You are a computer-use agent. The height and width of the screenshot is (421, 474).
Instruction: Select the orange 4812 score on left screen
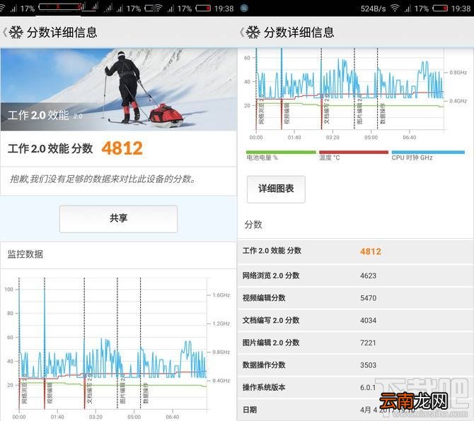[122, 148]
